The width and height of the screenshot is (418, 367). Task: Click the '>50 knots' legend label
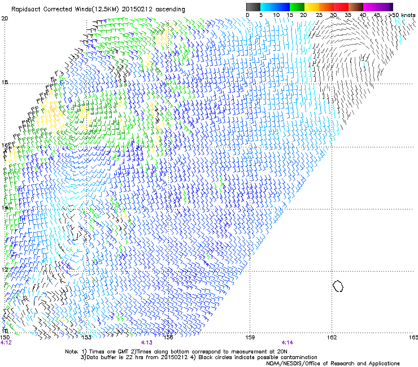(402, 15)
